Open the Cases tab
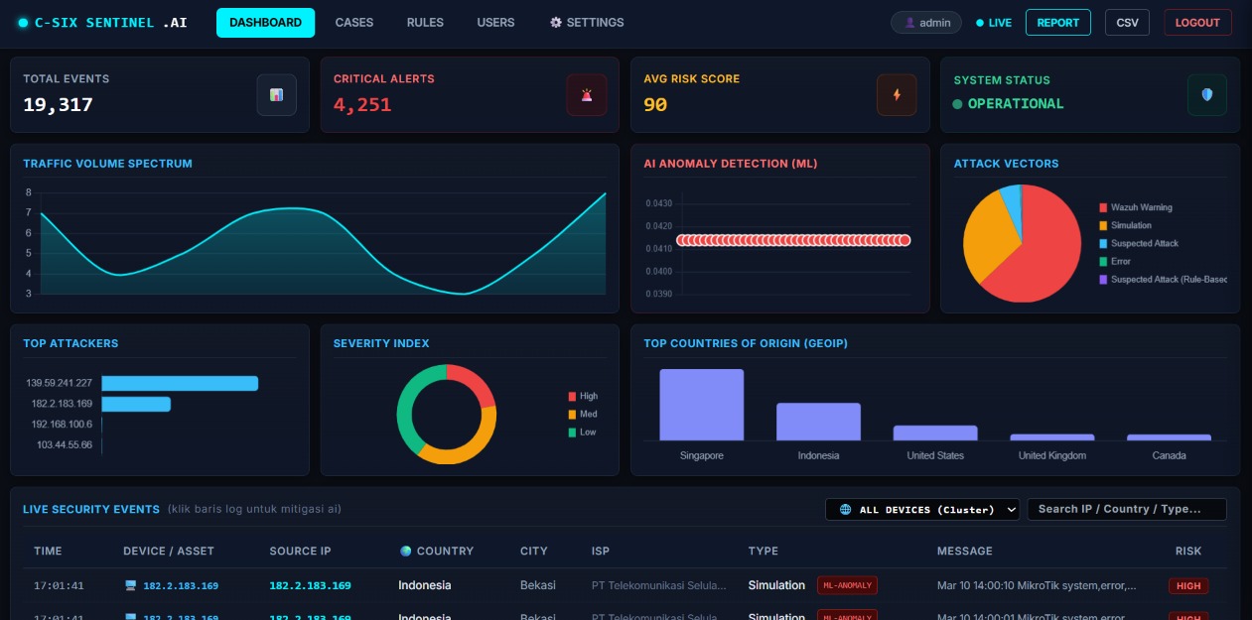This screenshot has height=620, width=1252. click(354, 22)
